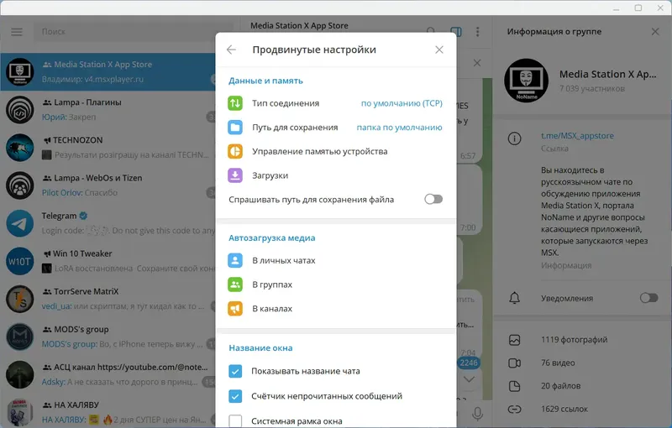Open Путь для сохранения folder setting
672x428 pixels.
point(336,127)
